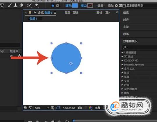Expand the 3D 通道 category

pyautogui.click(x=122, y=57)
